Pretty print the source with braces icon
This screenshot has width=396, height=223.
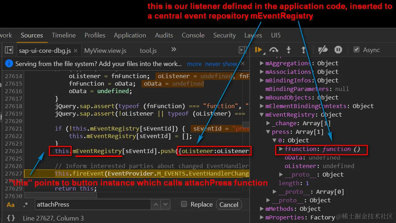11,218
